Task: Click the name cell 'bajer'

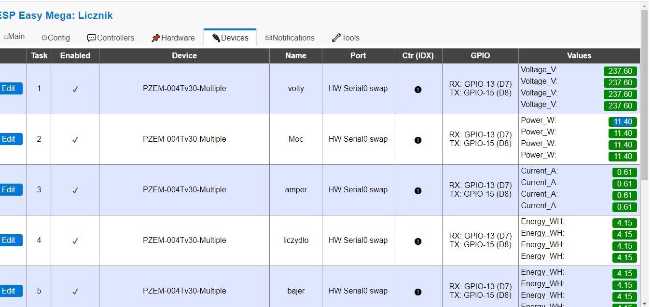Action: click(296, 291)
